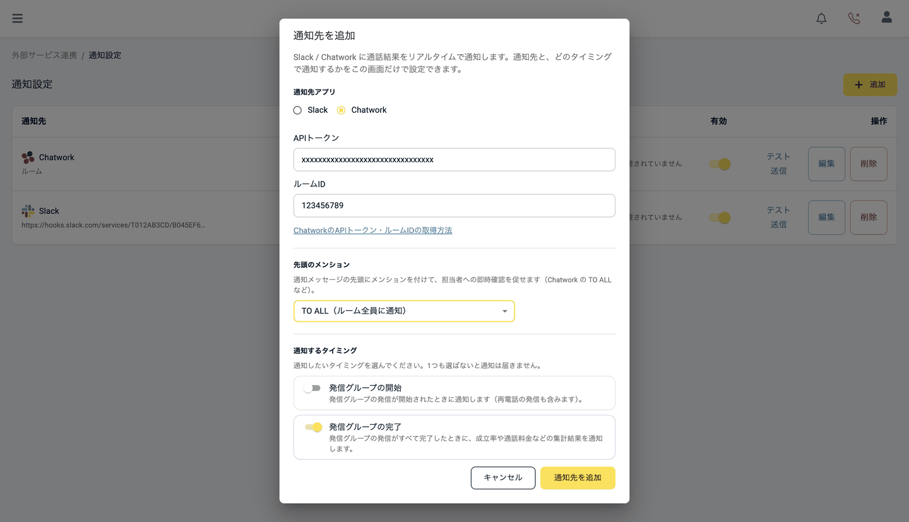Click the Slack logo in the table row

coord(28,211)
